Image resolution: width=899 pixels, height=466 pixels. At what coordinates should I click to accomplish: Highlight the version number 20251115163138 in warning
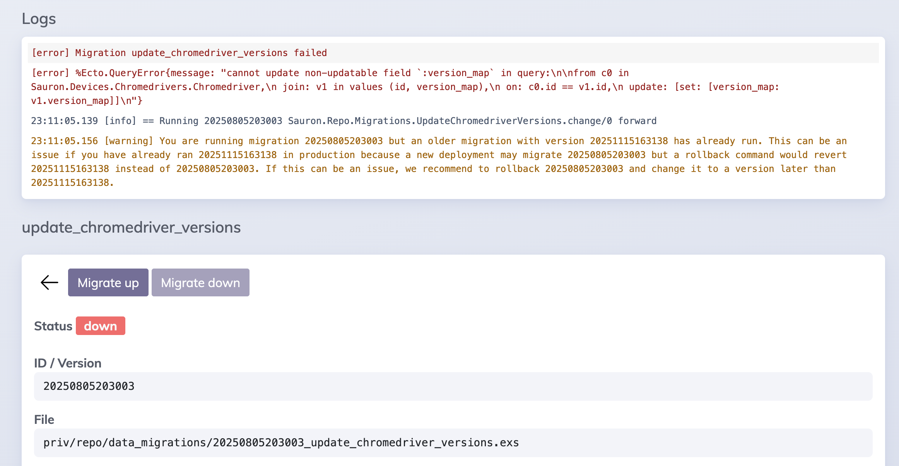coord(629,141)
